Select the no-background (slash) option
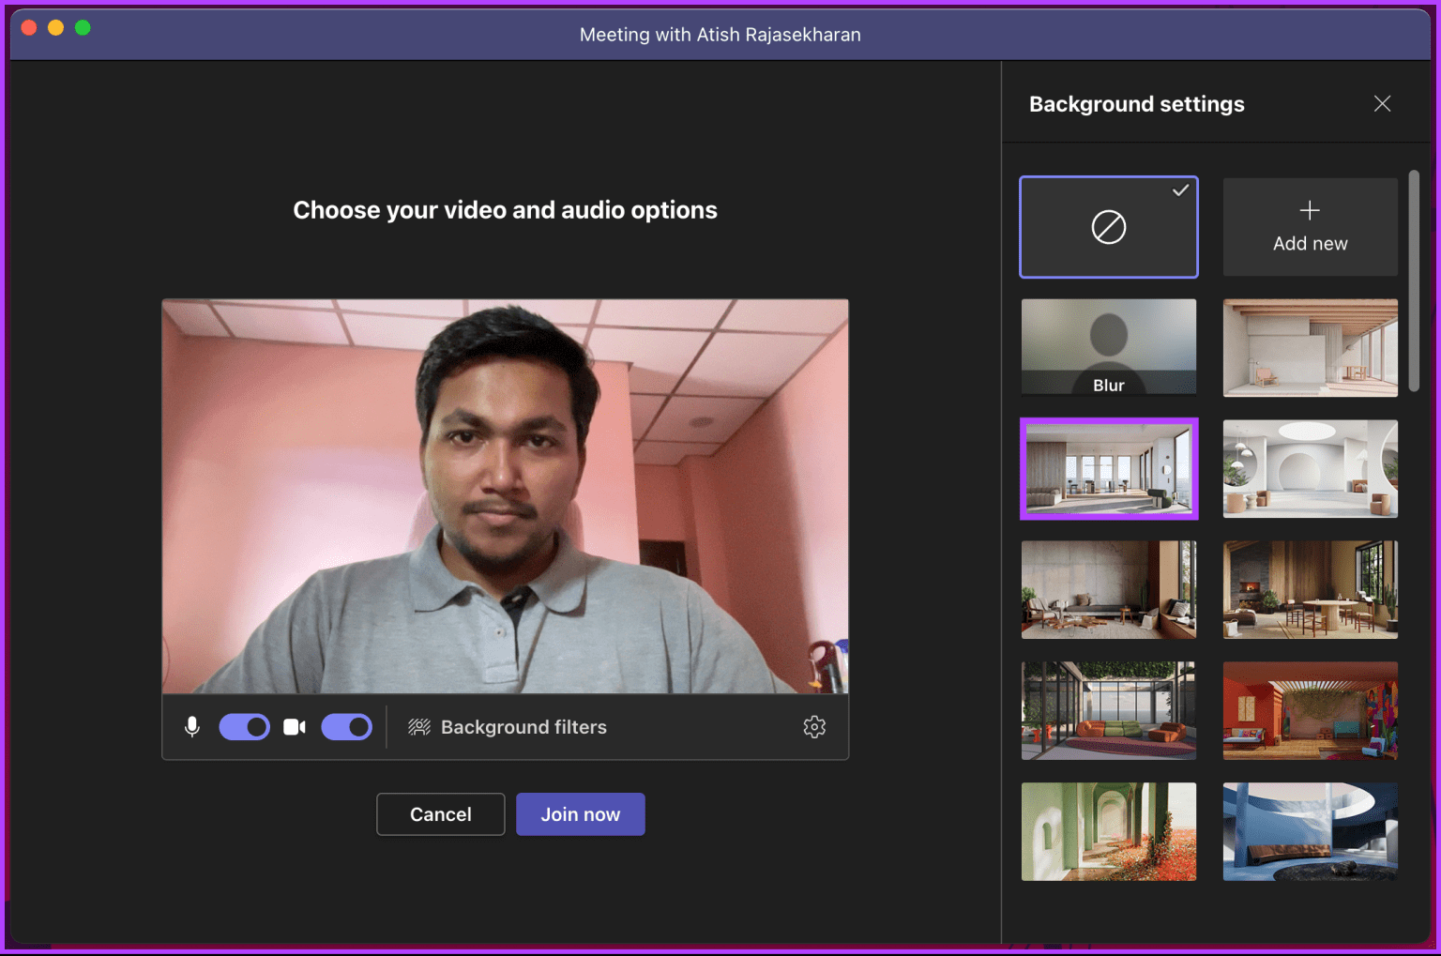Viewport: 1441px width, 956px height. [1109, 227]
